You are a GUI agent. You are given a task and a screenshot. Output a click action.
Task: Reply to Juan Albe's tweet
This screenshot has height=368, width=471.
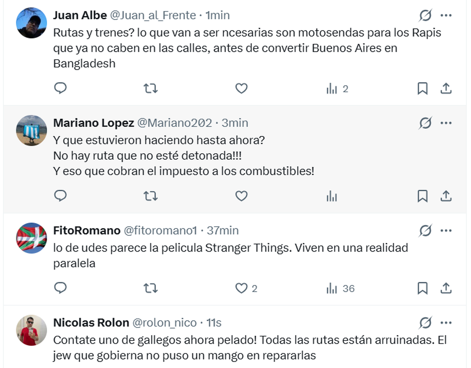tap(60, 88)
